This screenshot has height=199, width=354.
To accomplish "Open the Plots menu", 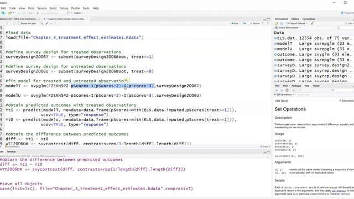I will pos(31,8).
